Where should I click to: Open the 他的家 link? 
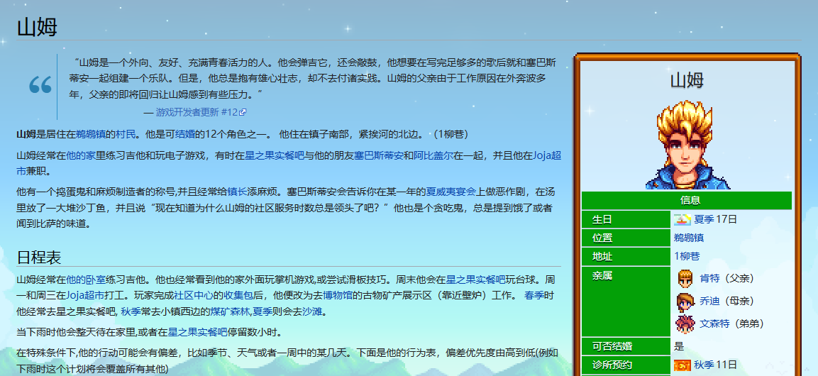tap(81, 155)
